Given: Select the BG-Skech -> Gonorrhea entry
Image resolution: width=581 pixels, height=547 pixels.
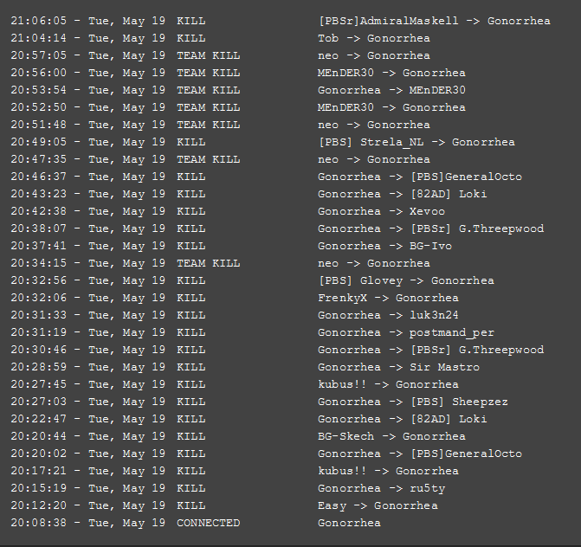Looking at the screenshot, I should pyautogui.click(x=391, y=436).
